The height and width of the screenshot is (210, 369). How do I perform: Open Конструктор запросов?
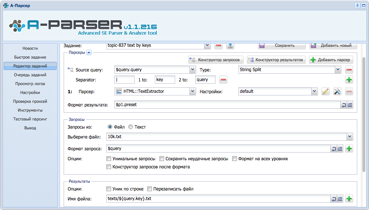tap(216, 60)
